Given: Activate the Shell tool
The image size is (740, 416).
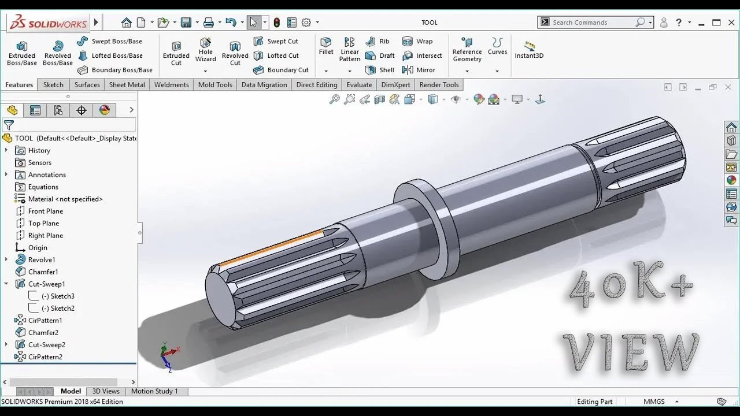Looking at the screenshot, I should coord(380,70).
